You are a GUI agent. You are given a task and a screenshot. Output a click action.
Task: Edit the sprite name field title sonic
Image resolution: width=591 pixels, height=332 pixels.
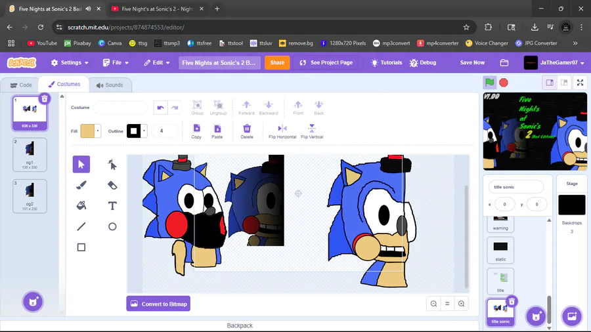pyautogui.click(x=516, y=187)
